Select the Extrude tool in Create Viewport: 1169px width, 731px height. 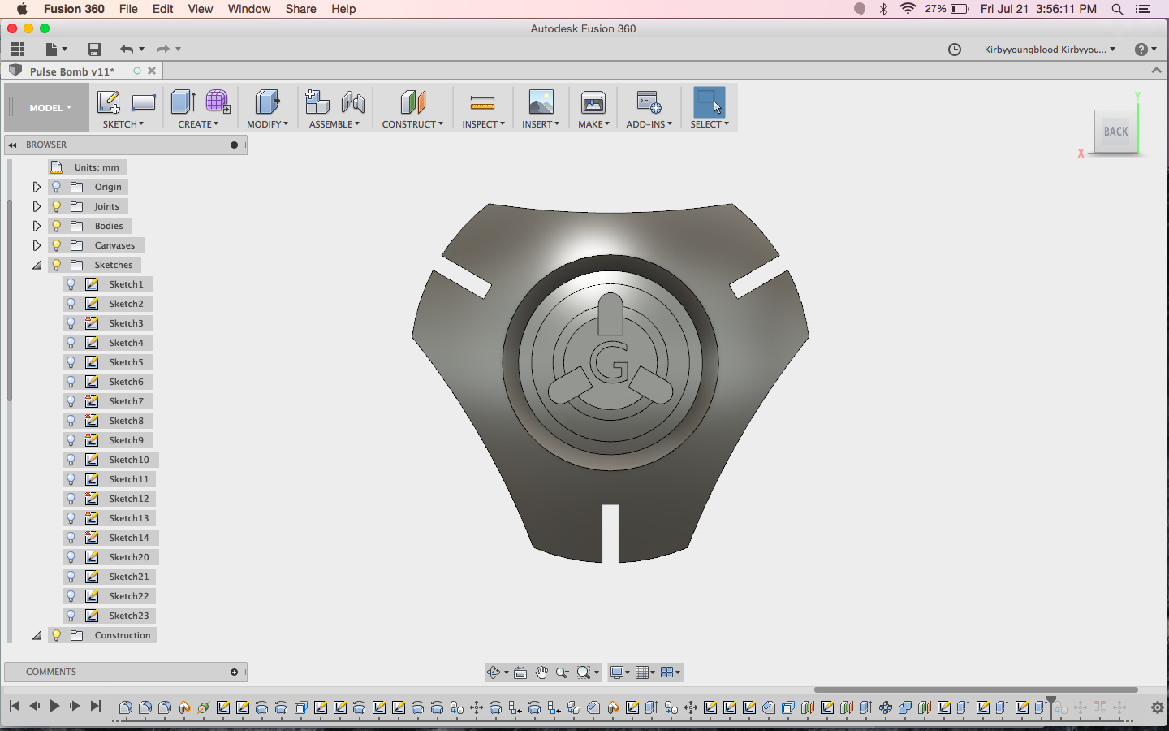[183, 102]
